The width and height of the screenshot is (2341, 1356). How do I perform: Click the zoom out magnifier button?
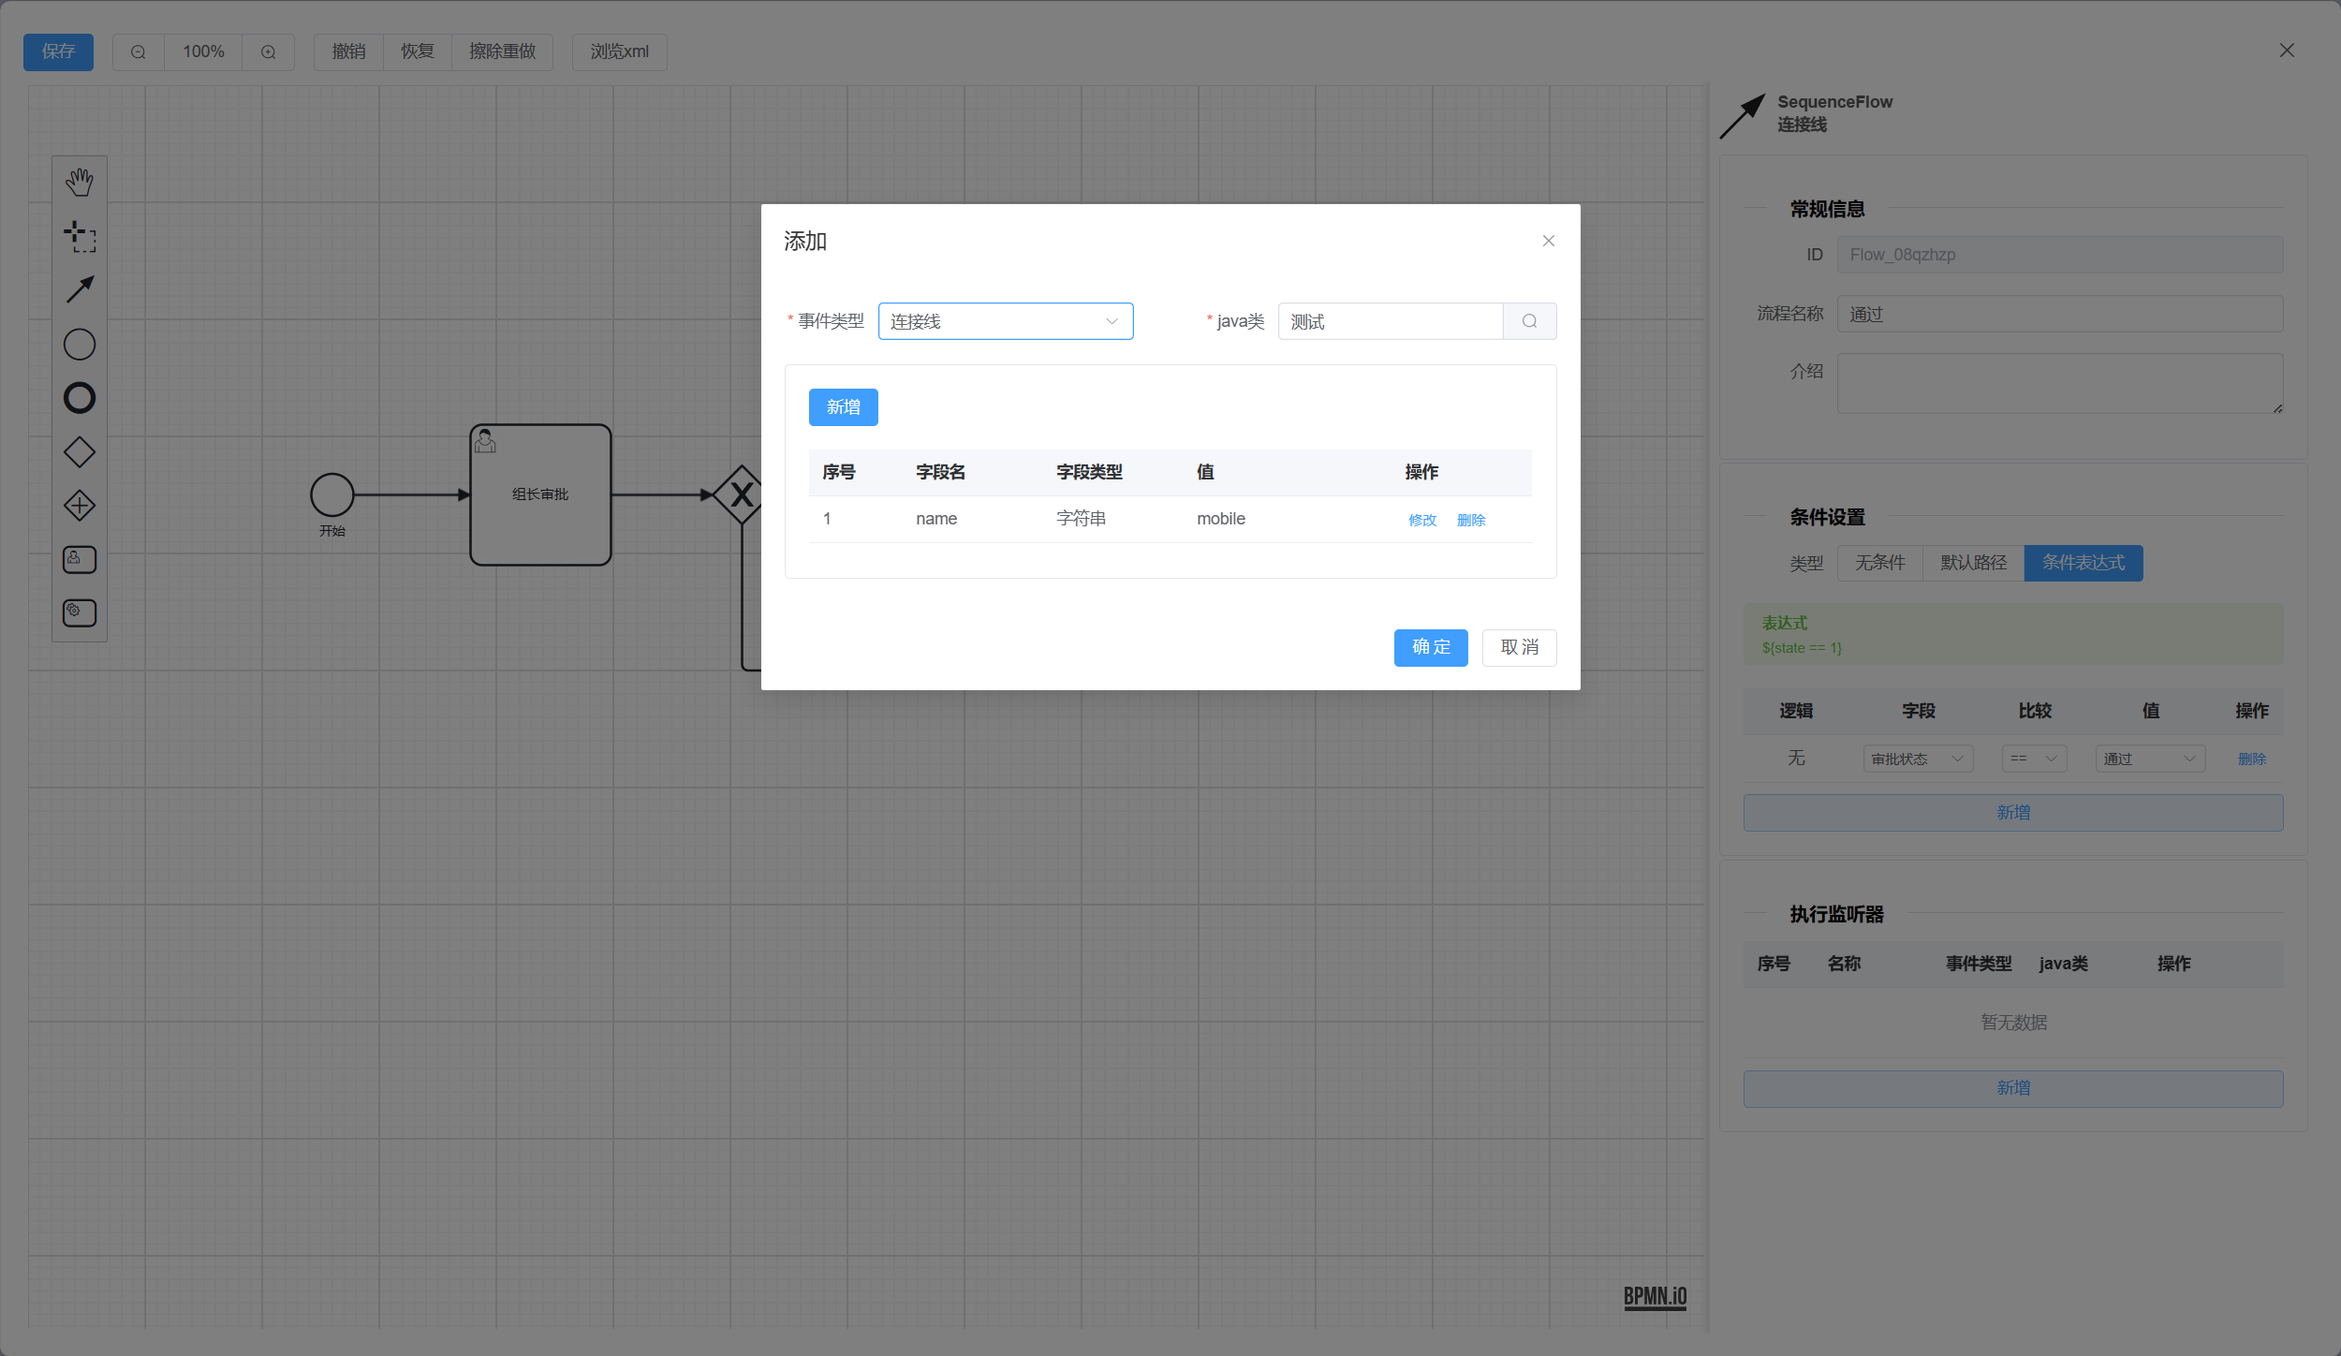coord(138,52)
